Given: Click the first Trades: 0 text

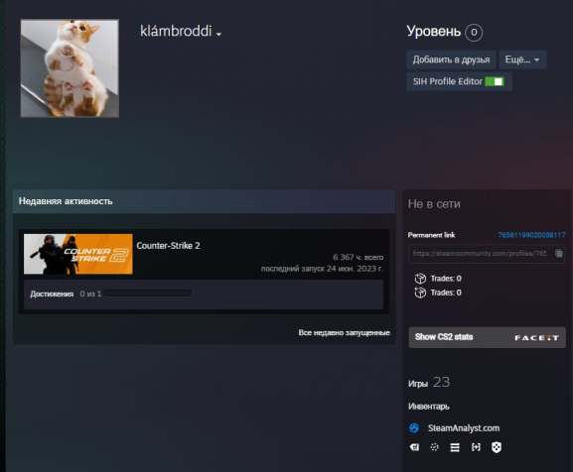Looking at the screenshot, I should pyautogui.click(x=446, y=279).
